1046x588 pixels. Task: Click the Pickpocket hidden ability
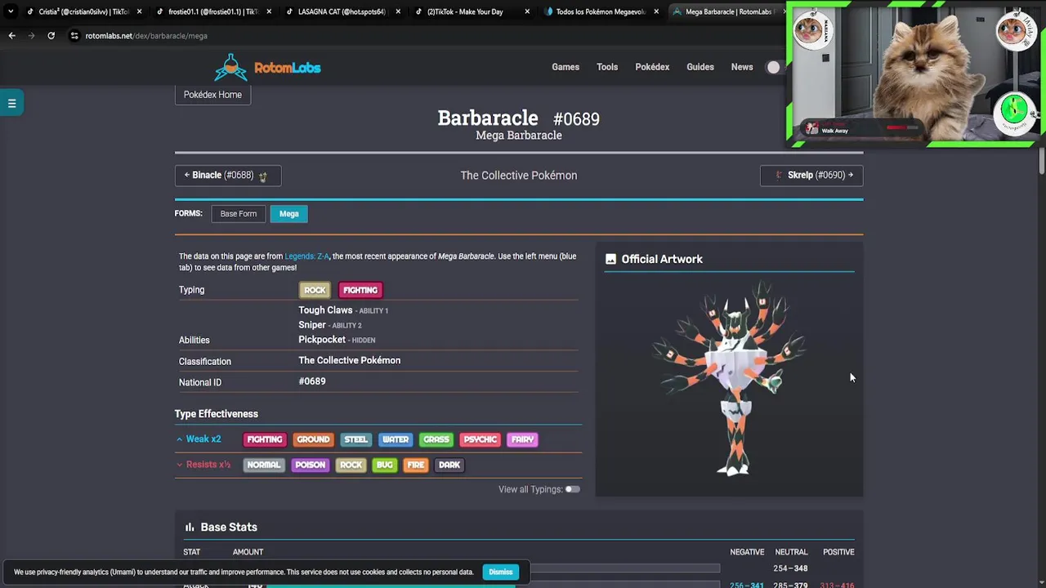click(x=322, y=340)
